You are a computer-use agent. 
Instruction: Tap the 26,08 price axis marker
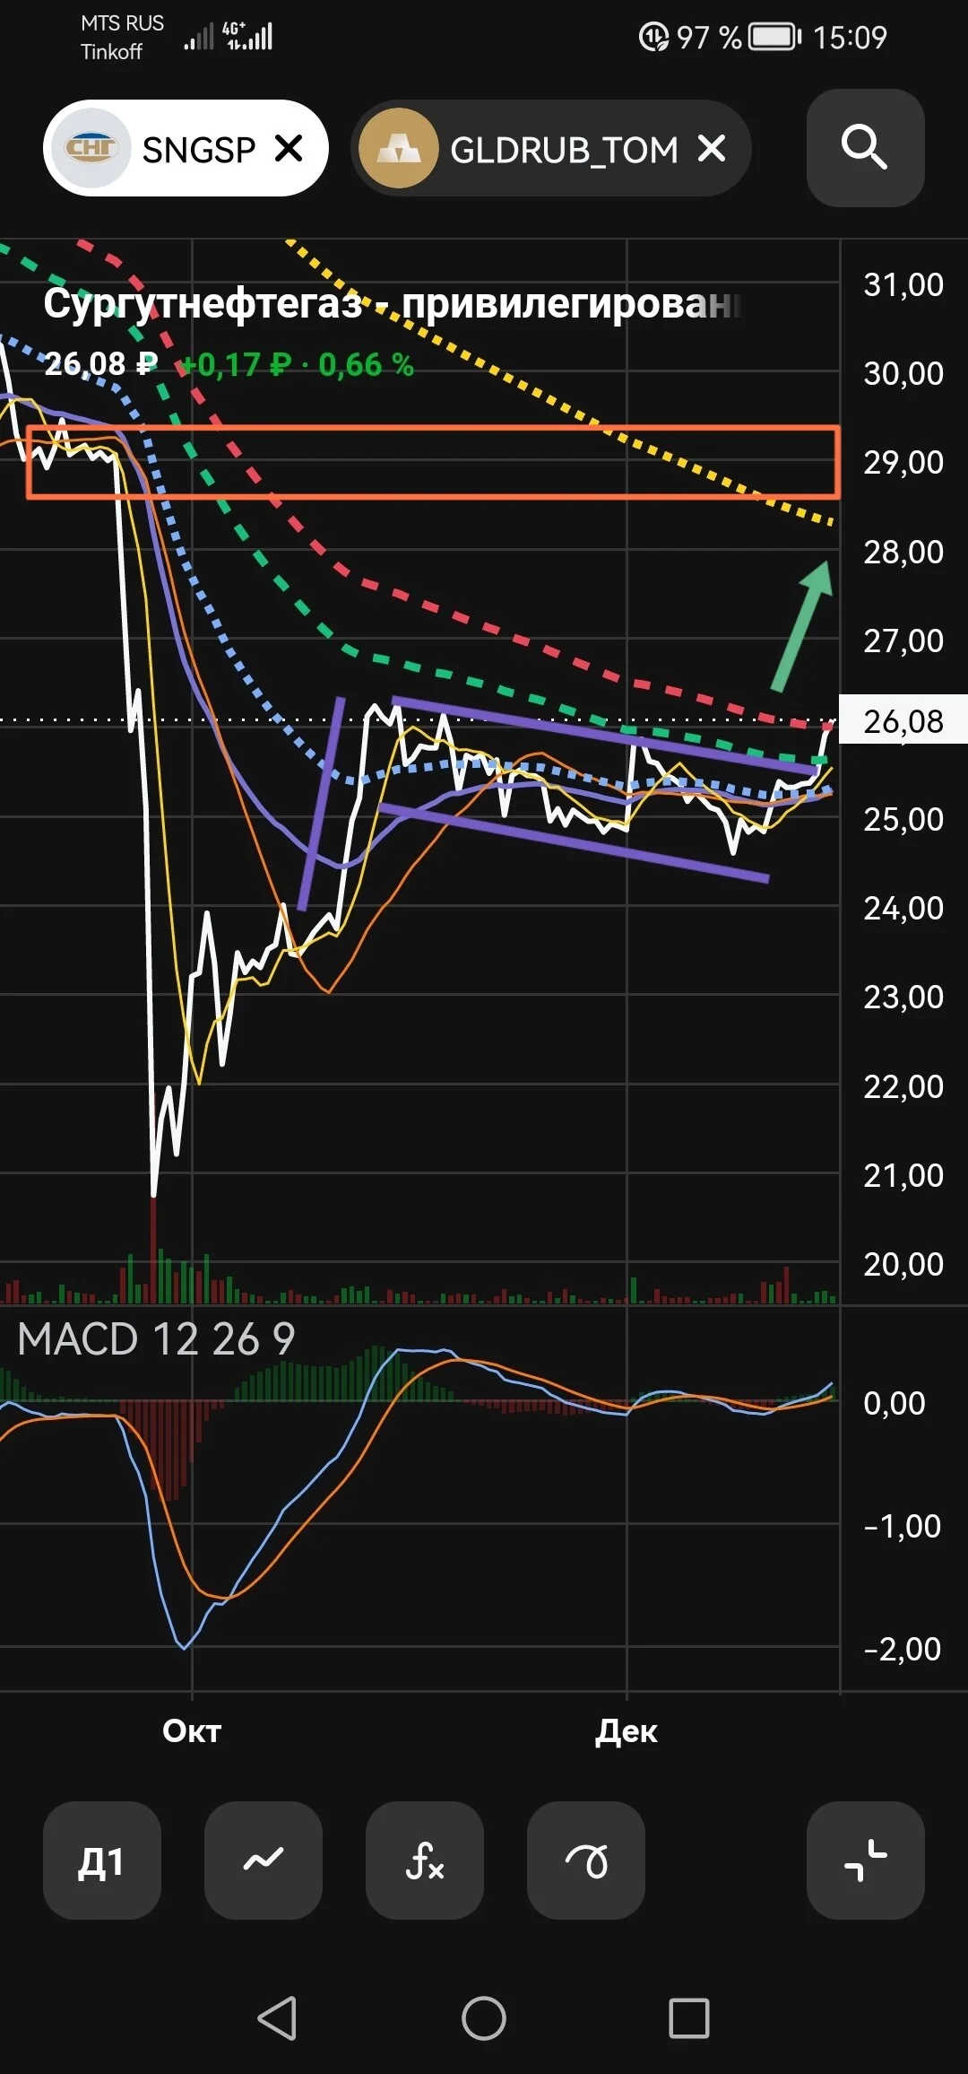pos(903,720)
